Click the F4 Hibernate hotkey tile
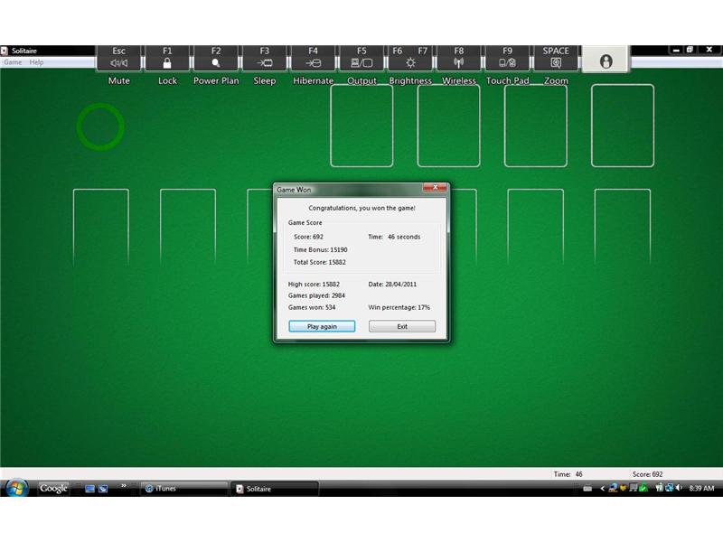Image resolution: width=723 pixels, height=542 pixels. point(313,58)
